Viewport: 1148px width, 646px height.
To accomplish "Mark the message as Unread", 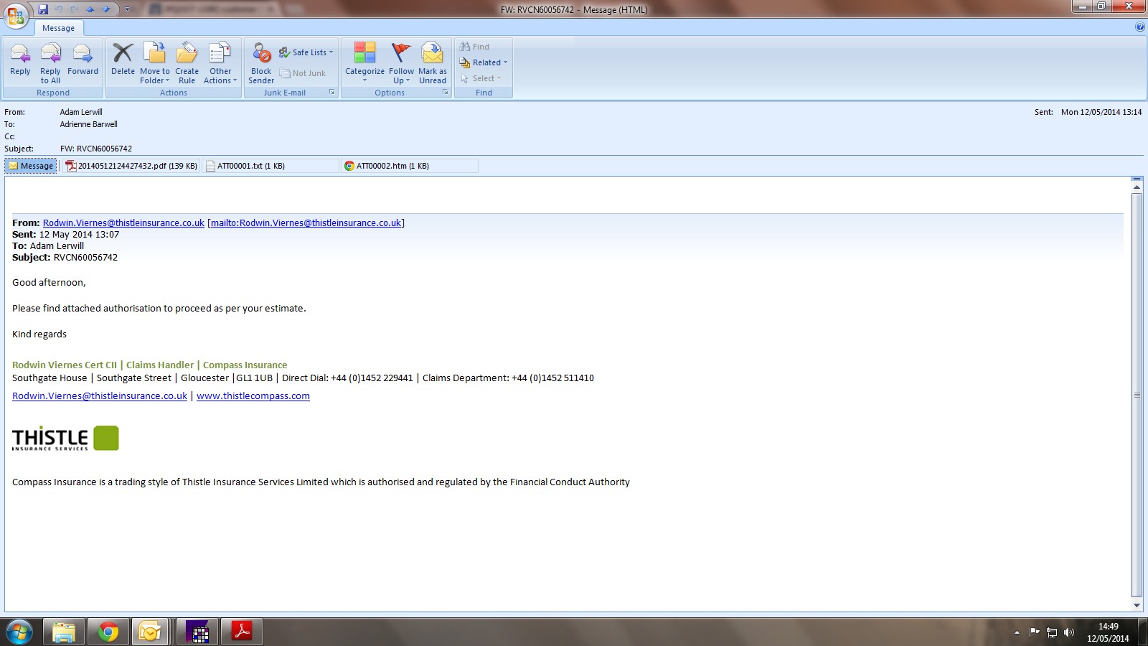I will click(x=433, y=63).
